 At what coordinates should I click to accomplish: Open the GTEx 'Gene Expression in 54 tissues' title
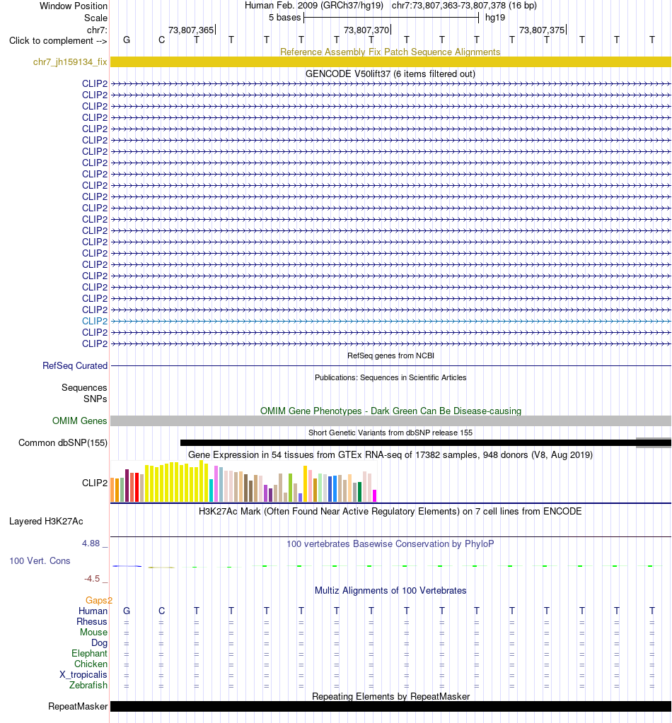(x=390, y=454)
